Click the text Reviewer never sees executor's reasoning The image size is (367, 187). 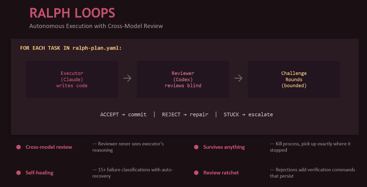(x=128, y=147)
